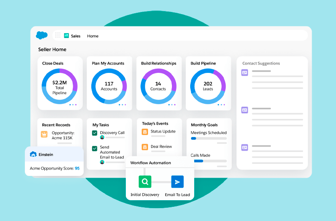Click the Opportunity crown icon in Recent Records
The width and height of the screenshot is (336, 221).
[x=44, y=134]
